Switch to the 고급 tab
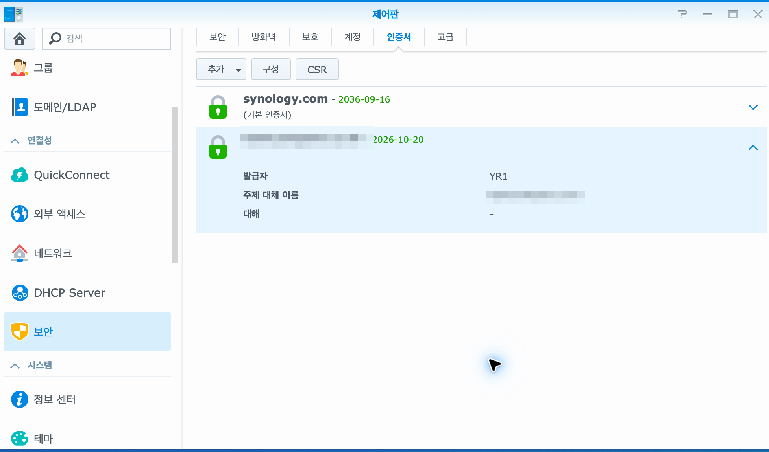Image resolution: width=769 pixels, height=452 pixels. click(x=446, y=37)
